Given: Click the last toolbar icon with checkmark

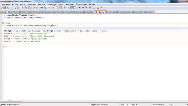Looking at the screenshot, I should pos(101,8).
